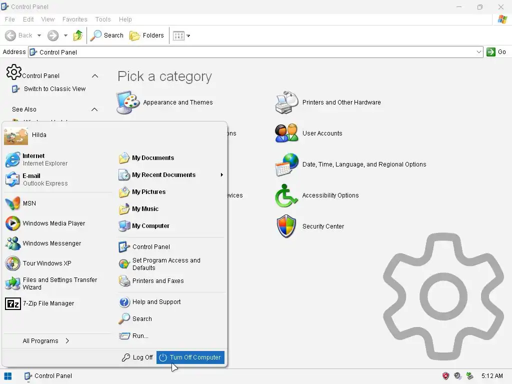Click the Back navigation button
This screenshot has height=384, width=512.
coord(19,35)
